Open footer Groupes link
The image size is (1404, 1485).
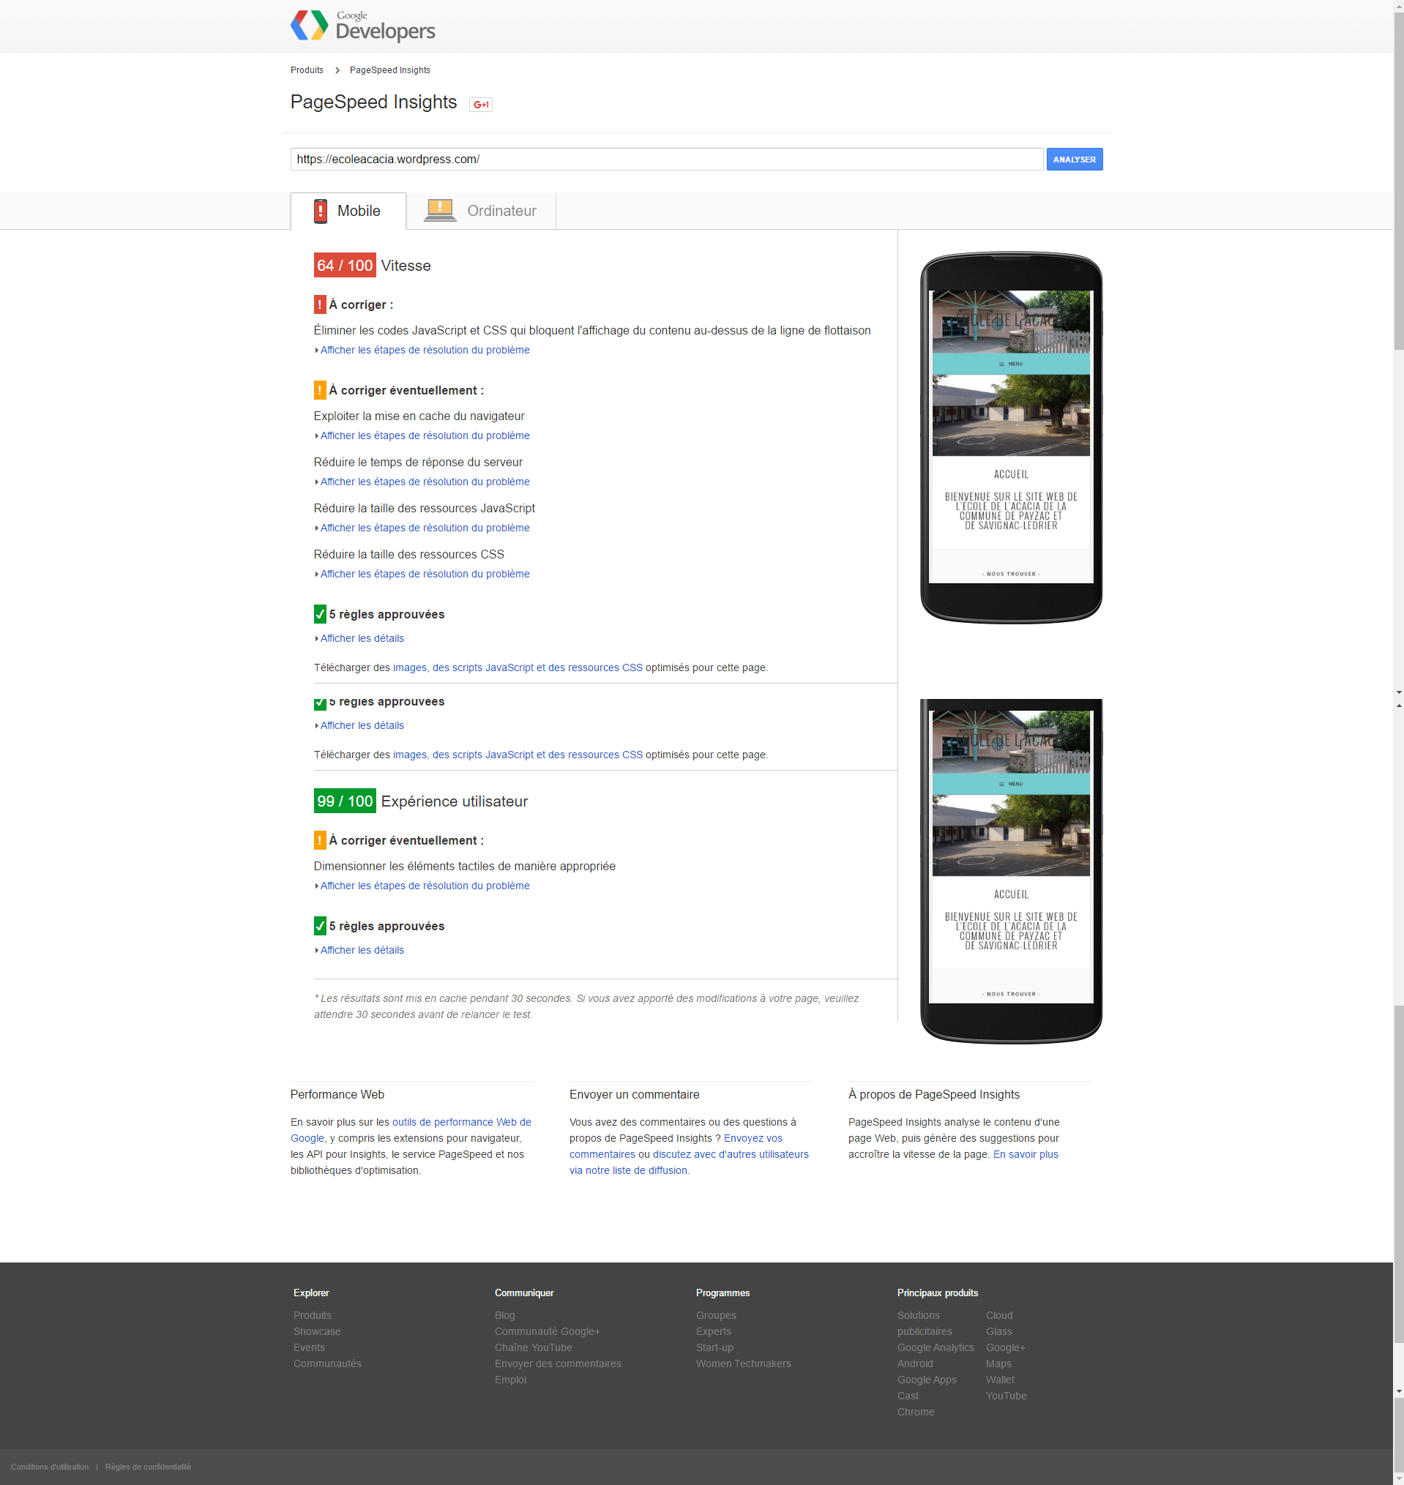(715, 1315)
